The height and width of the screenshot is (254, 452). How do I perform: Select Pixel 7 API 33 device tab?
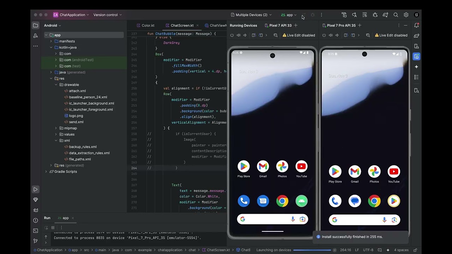pyautogui.click(x=278, y=25)
